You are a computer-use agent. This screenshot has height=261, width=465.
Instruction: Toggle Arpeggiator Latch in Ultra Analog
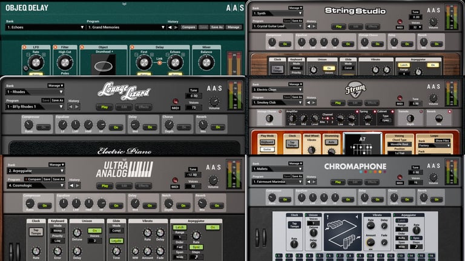(x=179, y=227)
